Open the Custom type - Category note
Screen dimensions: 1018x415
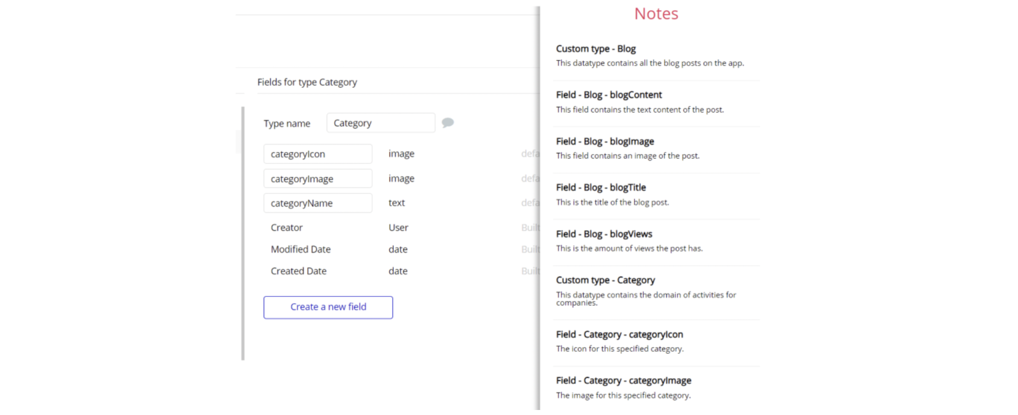605,280
